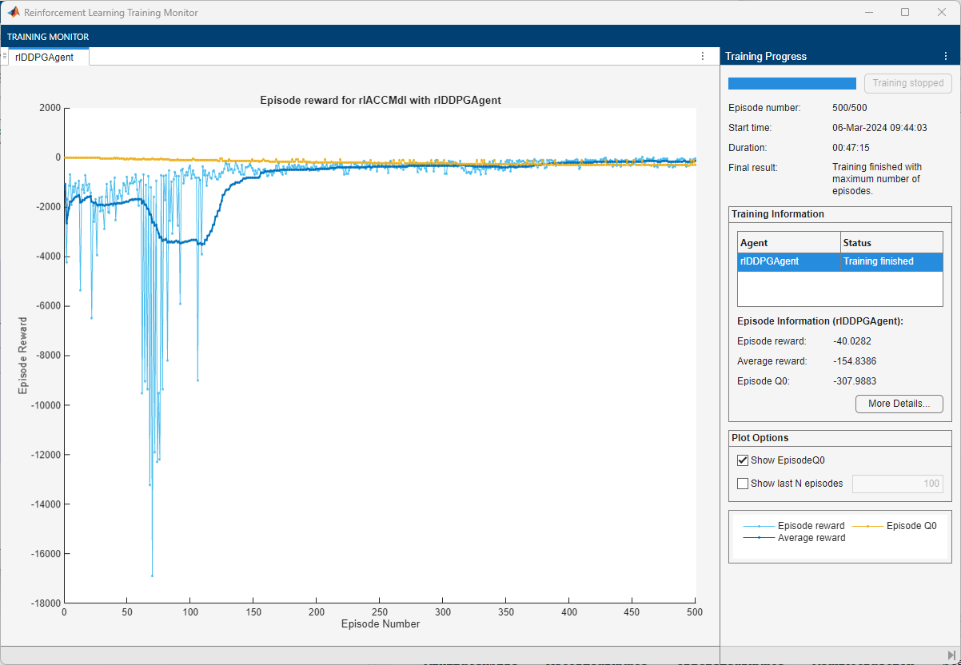
Task: Enable Show last N episodes checkbox
Action: (743, 484)
